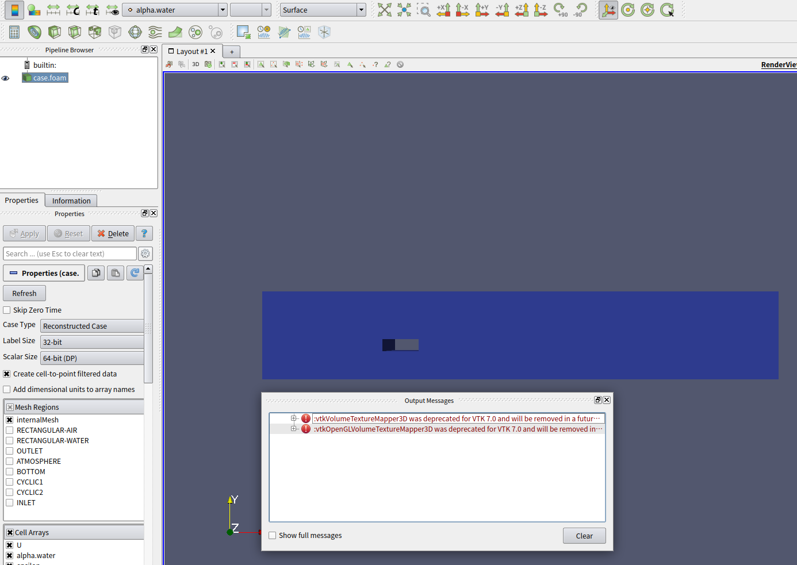Click the properties search field
The height and width of the screenshot is (565, 797).
70,254
